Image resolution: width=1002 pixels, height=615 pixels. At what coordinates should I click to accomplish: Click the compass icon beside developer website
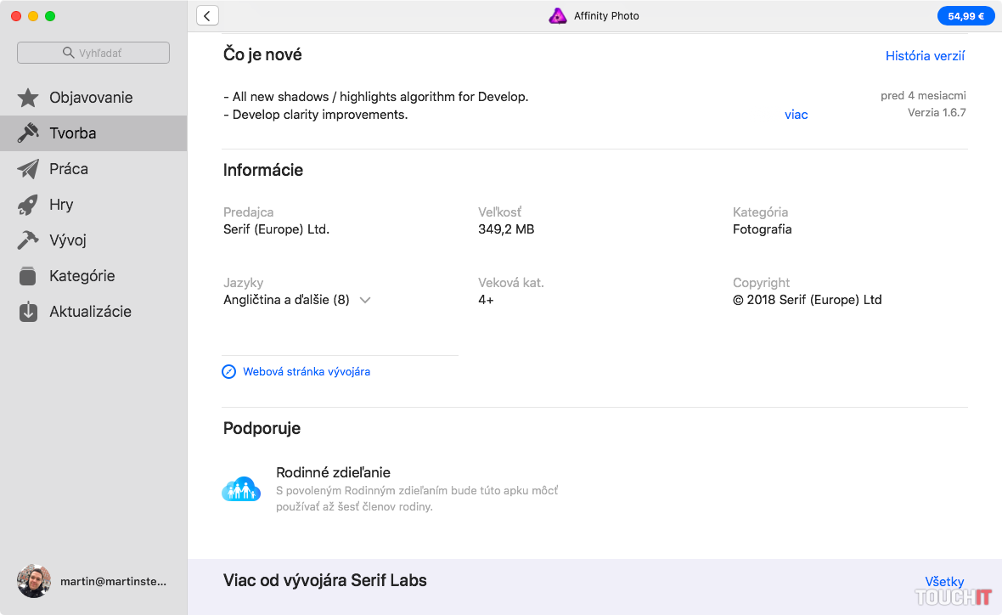(x=228, y=371)
